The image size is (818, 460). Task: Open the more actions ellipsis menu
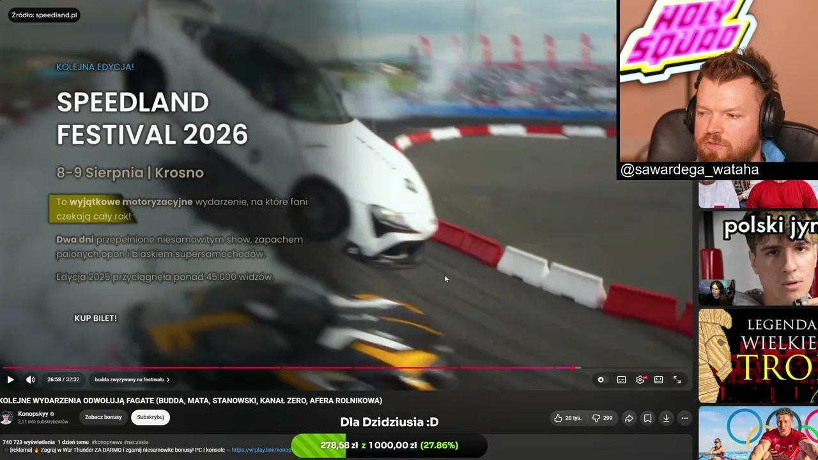click(684, 418)
